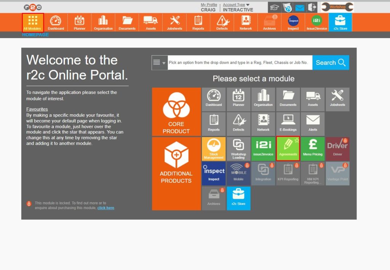390x270 pixels.
Task: Select the locked Driver module tile
Action: pos(337,149)
